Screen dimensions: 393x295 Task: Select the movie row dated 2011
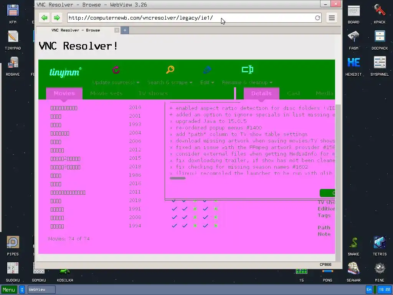click(x=96, y=192)
